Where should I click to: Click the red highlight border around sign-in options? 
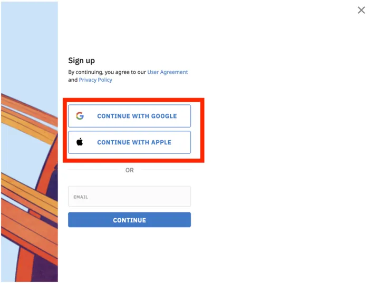click(133, 100)
